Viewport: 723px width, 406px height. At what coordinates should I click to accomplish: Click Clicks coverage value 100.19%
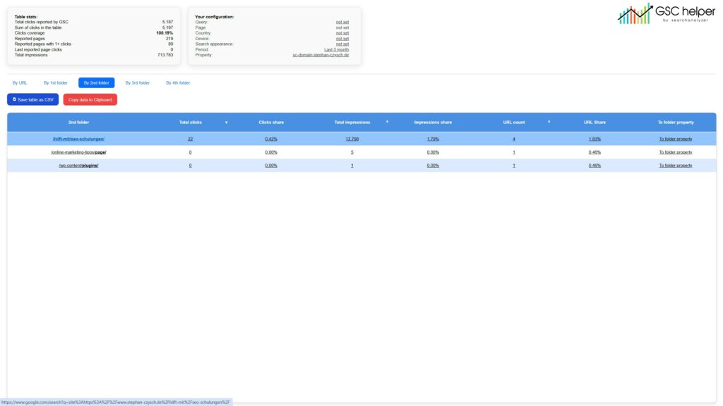pyautogui.click(x=165, y=33)
